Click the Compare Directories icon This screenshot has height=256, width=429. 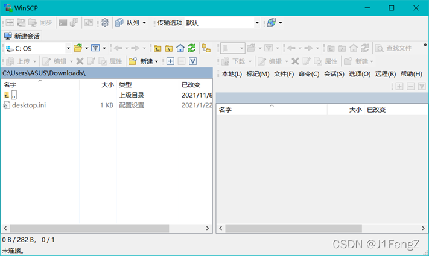coord(10,22)
